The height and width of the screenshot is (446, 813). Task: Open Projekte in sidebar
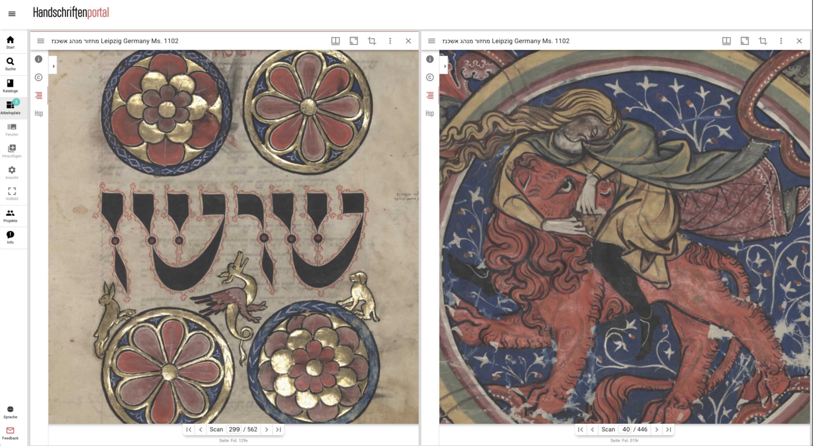(x=10, y=216)
